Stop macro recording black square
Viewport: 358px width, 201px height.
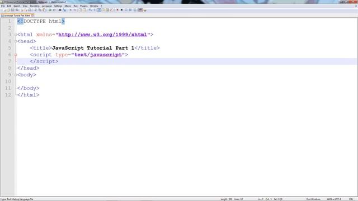click(x=122, y=10)
